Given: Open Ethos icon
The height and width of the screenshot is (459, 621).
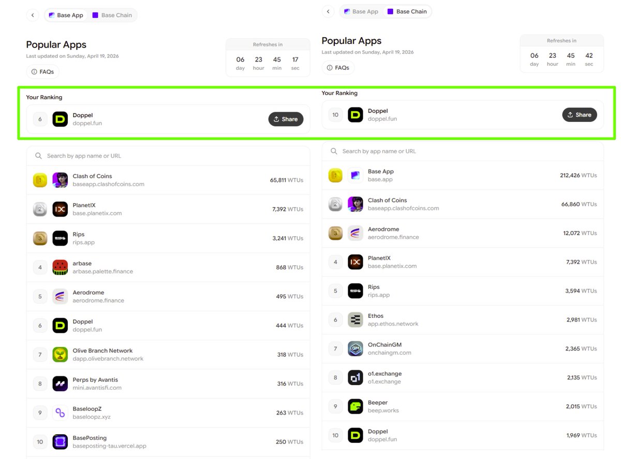Looking at the screenshot, I should click(356, 320).
